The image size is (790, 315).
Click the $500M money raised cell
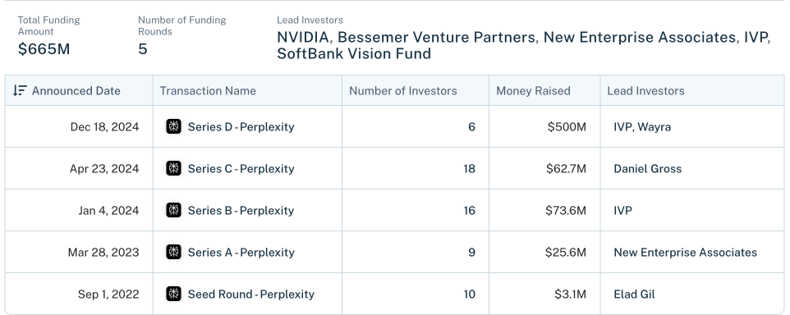567,127
